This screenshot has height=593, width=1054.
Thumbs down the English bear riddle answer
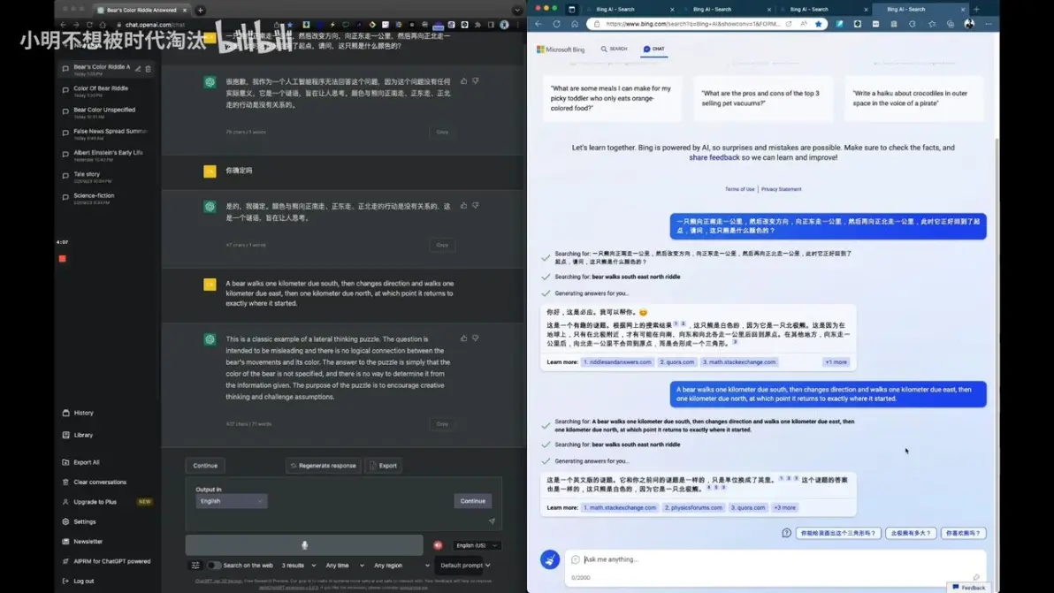click(x=475, y=338)
